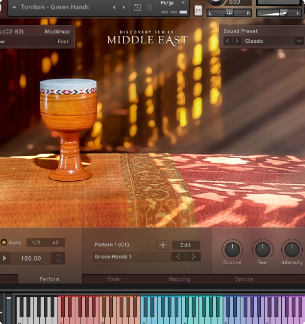Select the x2 speed option

(x=55, y=242)
